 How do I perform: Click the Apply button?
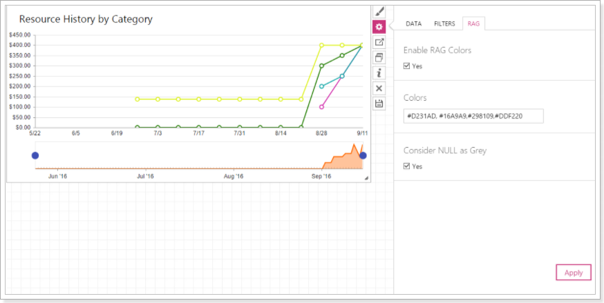coord(574,273)
